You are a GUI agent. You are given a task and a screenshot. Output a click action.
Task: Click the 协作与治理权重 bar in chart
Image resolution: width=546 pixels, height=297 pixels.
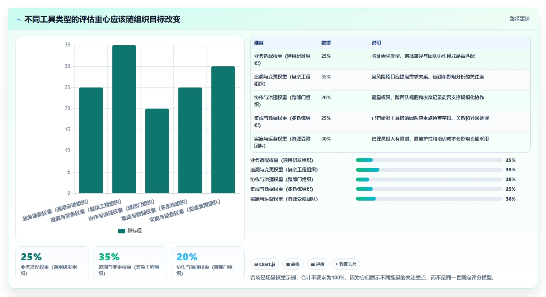coord(157,151)
